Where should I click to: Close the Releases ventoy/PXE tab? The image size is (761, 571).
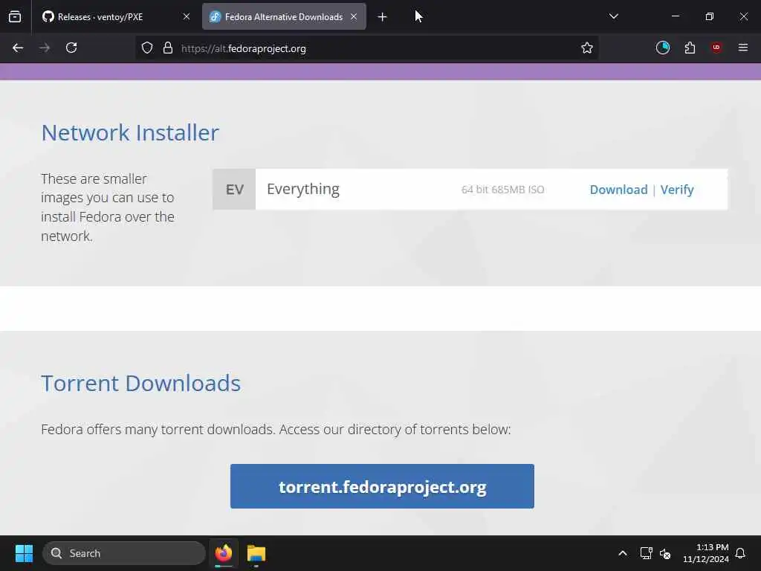[187, 17]
